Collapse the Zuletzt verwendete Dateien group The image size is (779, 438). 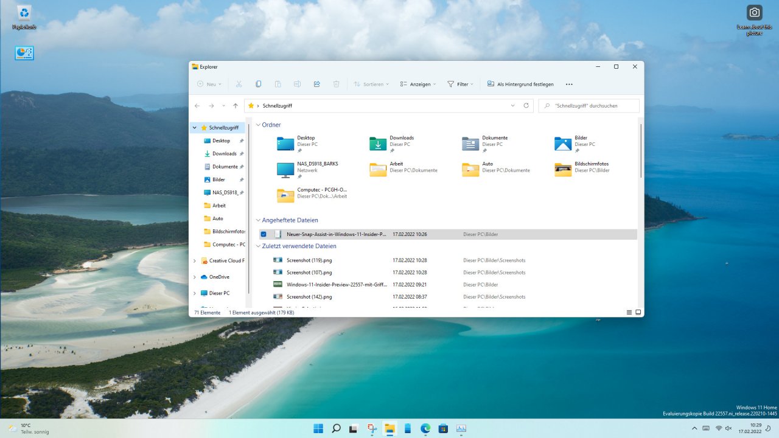(257, 246)
